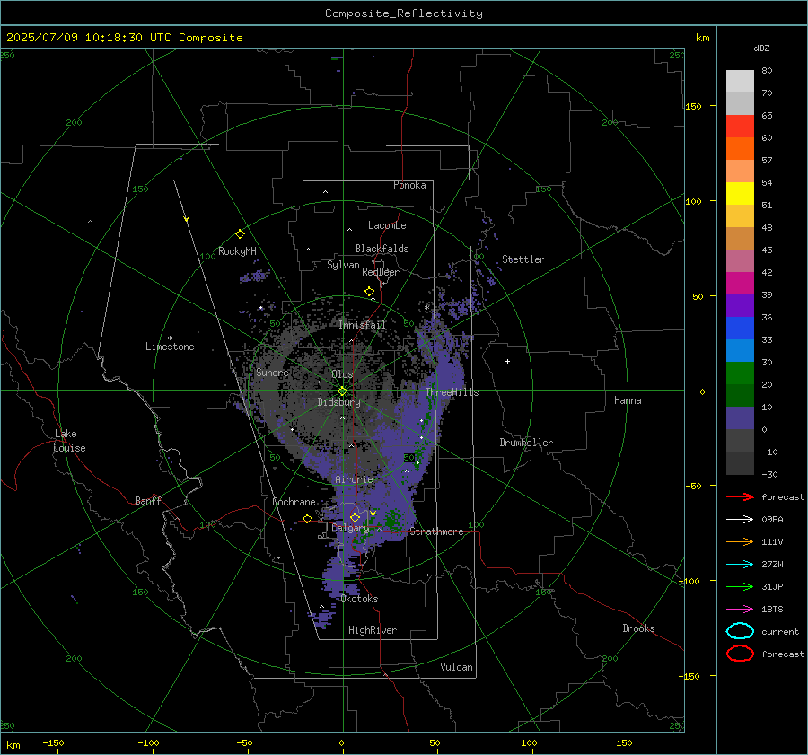Click the Stettler city label
This screenshot has width=808, height=755.
click(x=523, y=259)
